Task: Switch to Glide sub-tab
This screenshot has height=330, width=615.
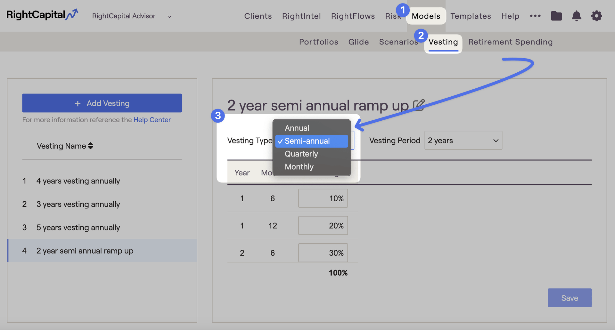Action: pyautogui.click(x=358, y=42)
